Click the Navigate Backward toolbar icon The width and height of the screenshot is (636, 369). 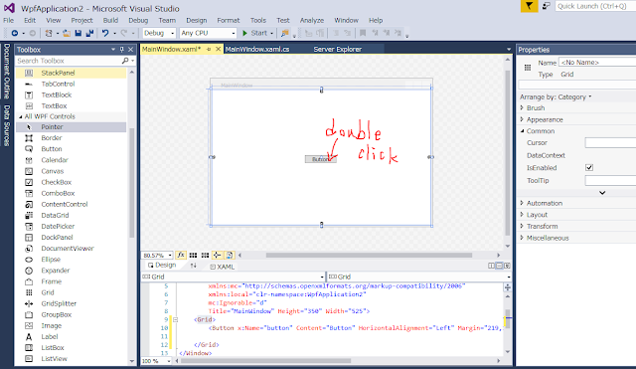15,33
